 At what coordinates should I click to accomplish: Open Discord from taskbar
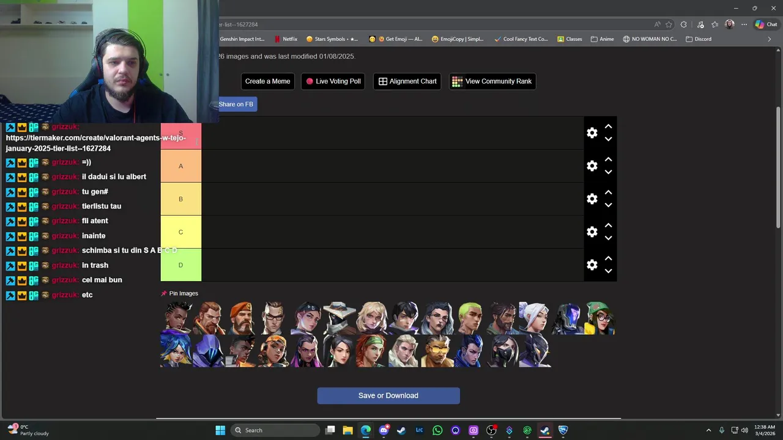click(x=384, y=430)
